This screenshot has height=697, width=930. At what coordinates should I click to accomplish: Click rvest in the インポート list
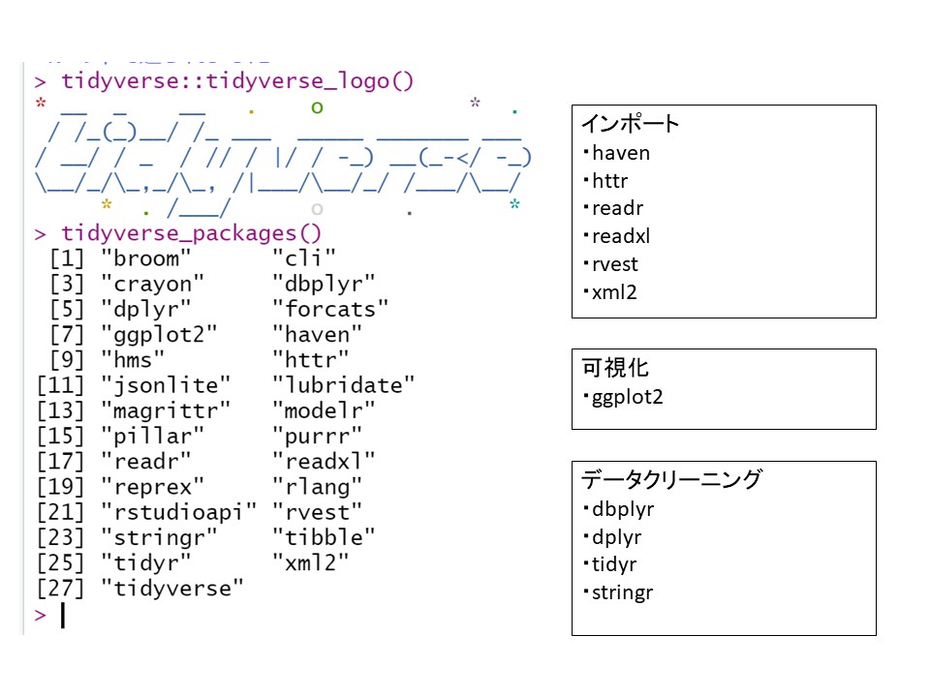click(614, 264)
